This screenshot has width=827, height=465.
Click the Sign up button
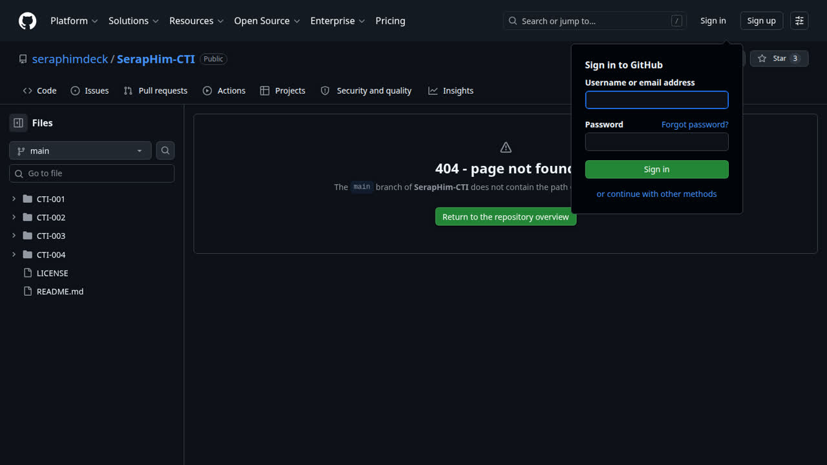(762, 21)
